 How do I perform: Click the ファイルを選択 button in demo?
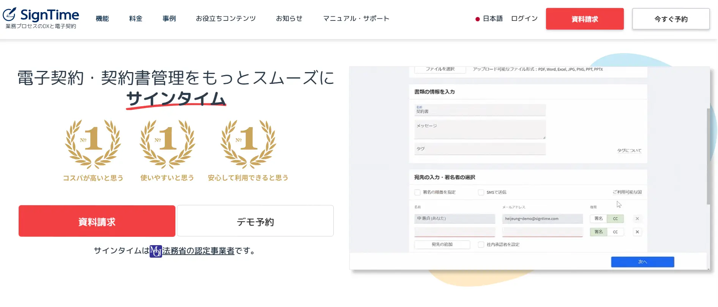coord(440,69)
